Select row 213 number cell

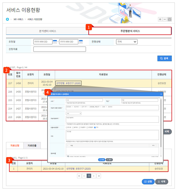pos(10,117)
